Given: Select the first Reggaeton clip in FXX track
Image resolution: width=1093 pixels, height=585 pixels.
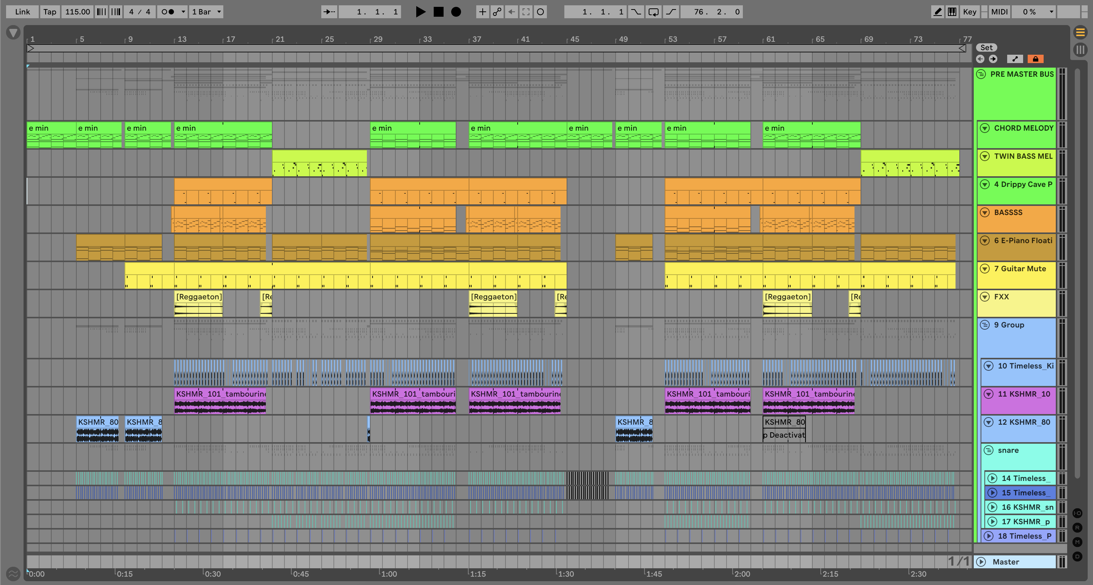Looking at the screenshot, I should click(x=198, y=297).
